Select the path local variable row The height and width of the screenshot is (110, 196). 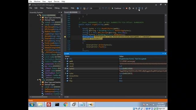pyautogui.click(x=115, y=61)
